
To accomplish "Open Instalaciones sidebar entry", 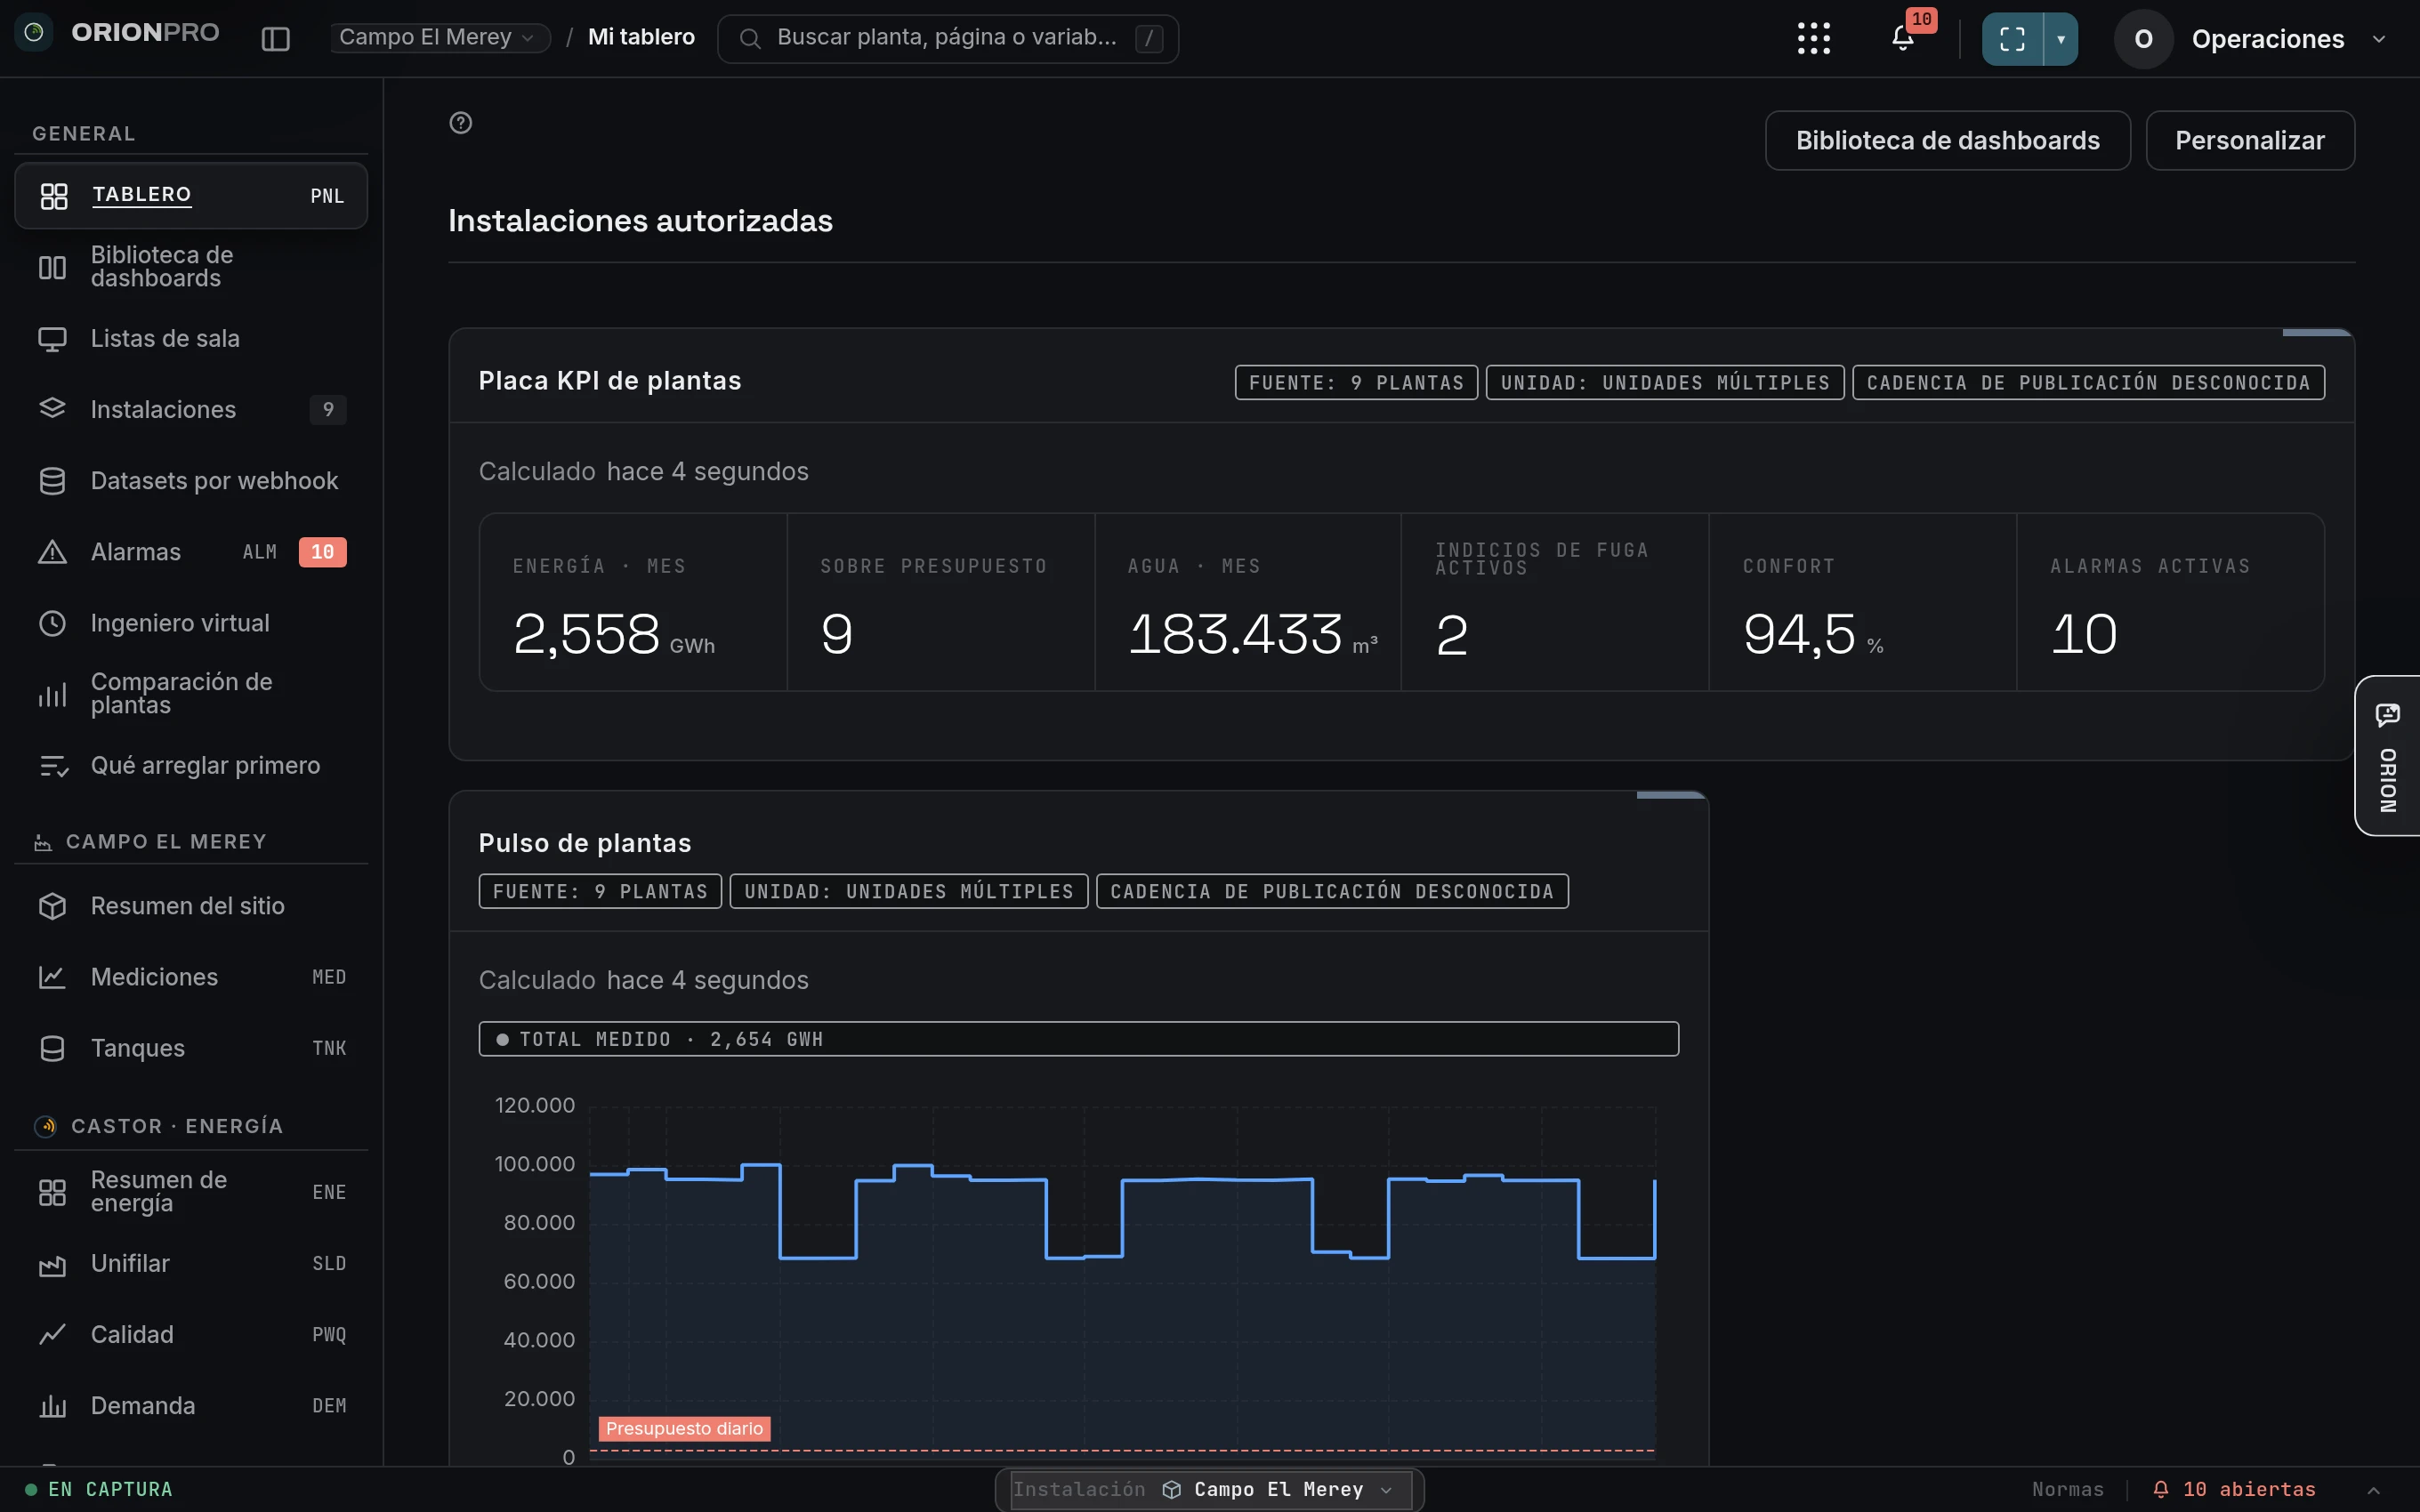I will pyautogui.click(x=191, y=409).
